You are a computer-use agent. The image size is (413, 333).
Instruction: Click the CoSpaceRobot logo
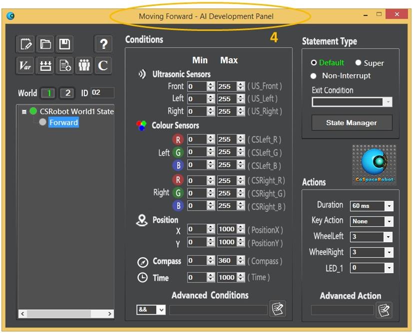tap(374, 166)
